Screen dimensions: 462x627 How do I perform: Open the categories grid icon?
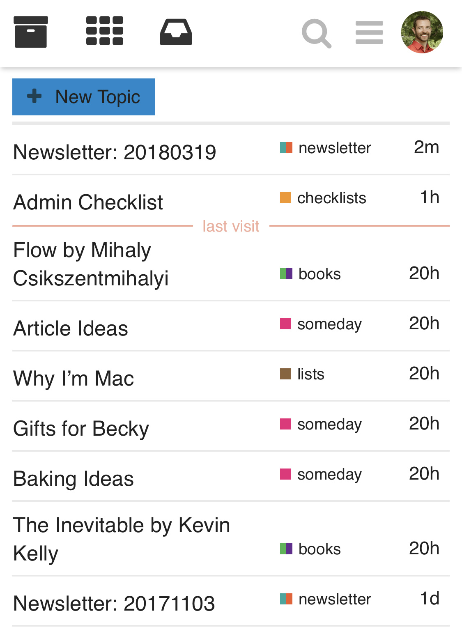[105, 31]
